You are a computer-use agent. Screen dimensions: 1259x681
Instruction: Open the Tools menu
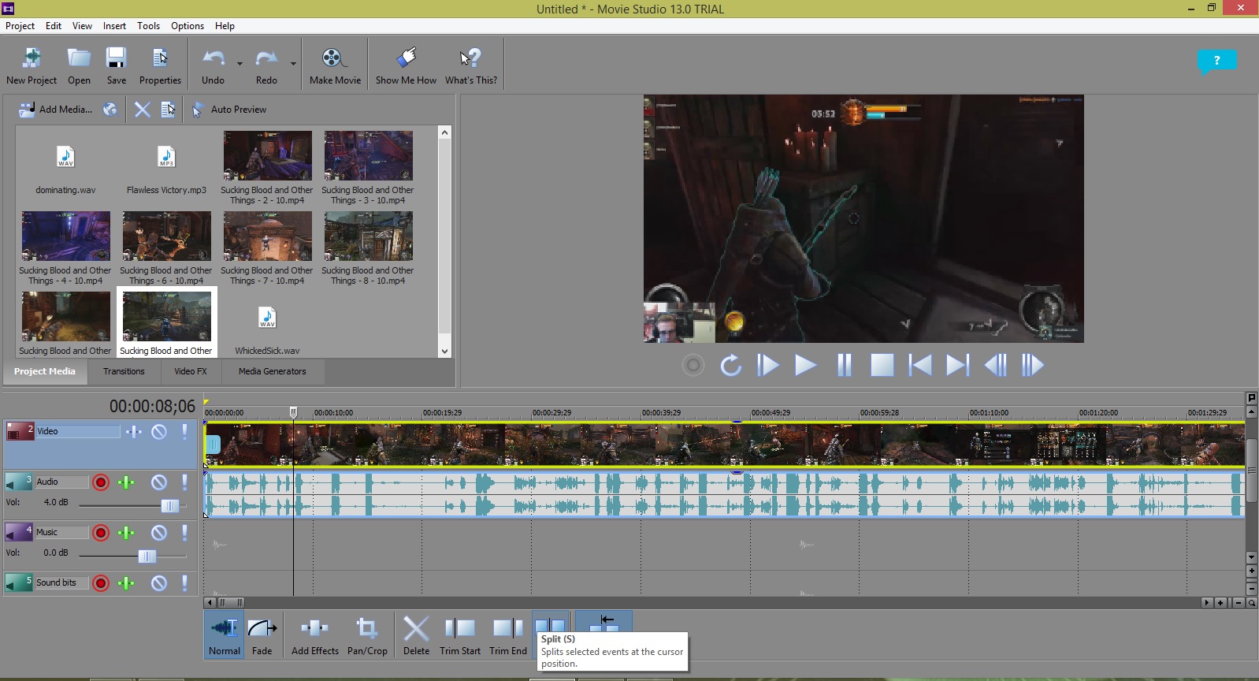coord(148,26)
